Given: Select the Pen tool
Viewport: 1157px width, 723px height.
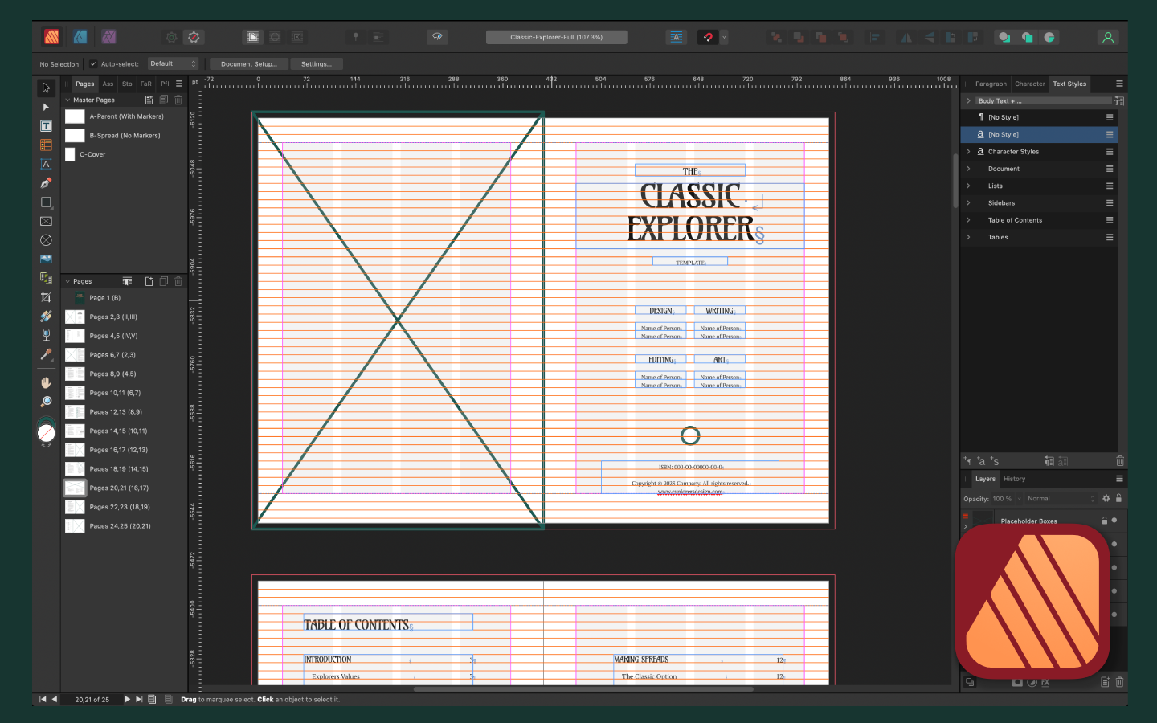Looking at the screenshot, I should [x=46, y=183].
